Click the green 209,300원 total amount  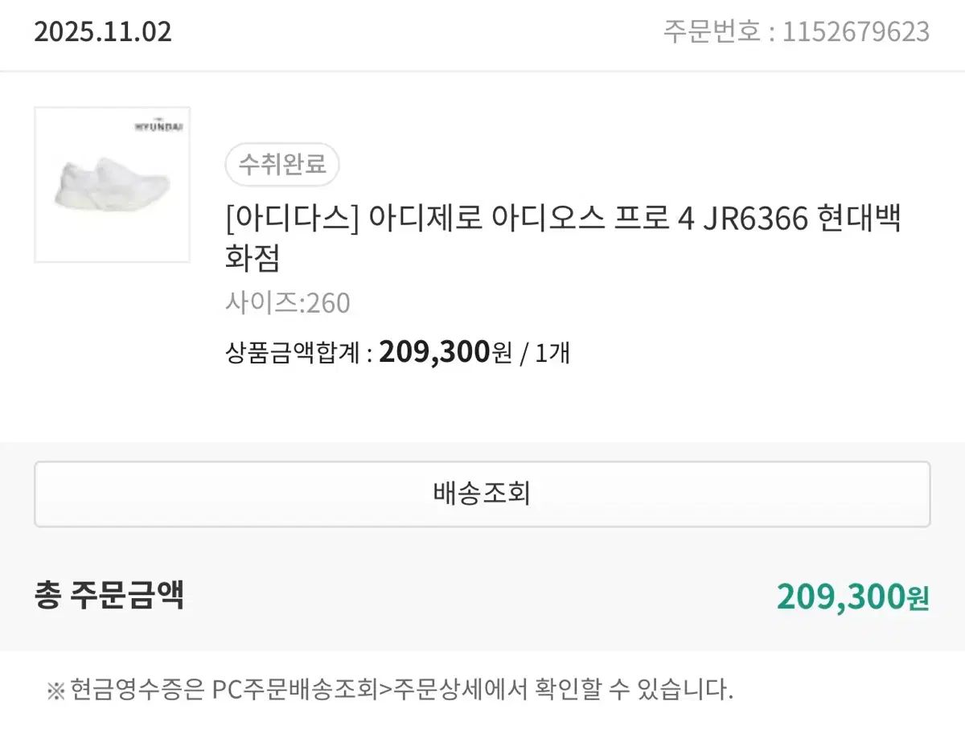click(852, 597)
